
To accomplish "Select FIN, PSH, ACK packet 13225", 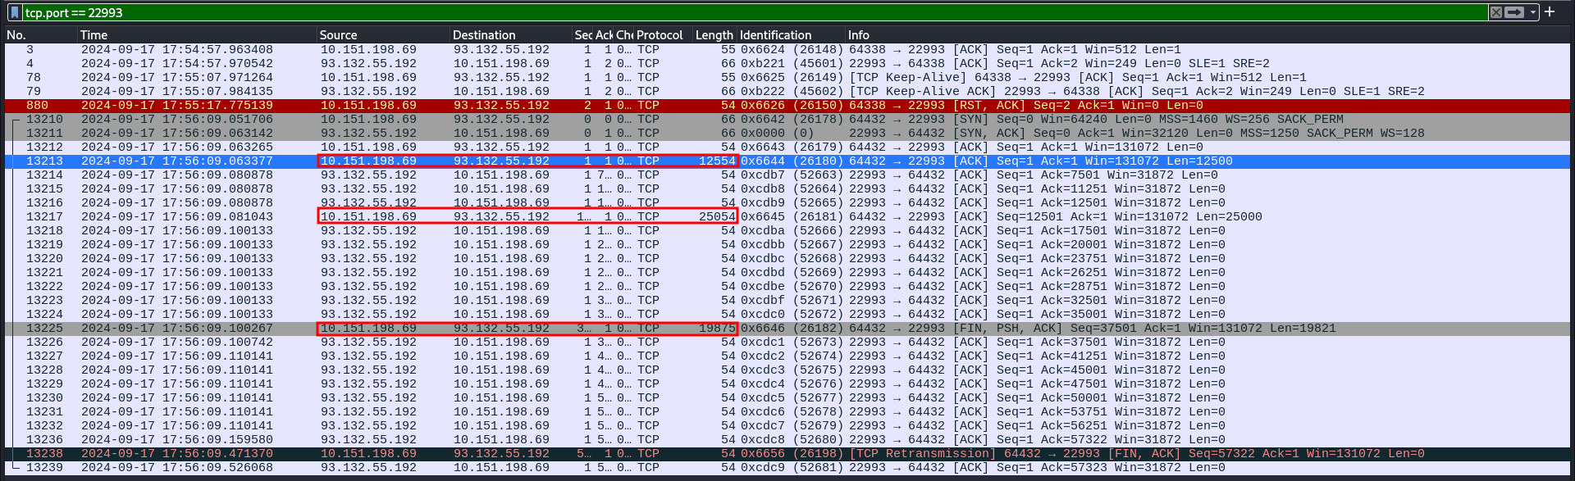I will click(984, 329).
